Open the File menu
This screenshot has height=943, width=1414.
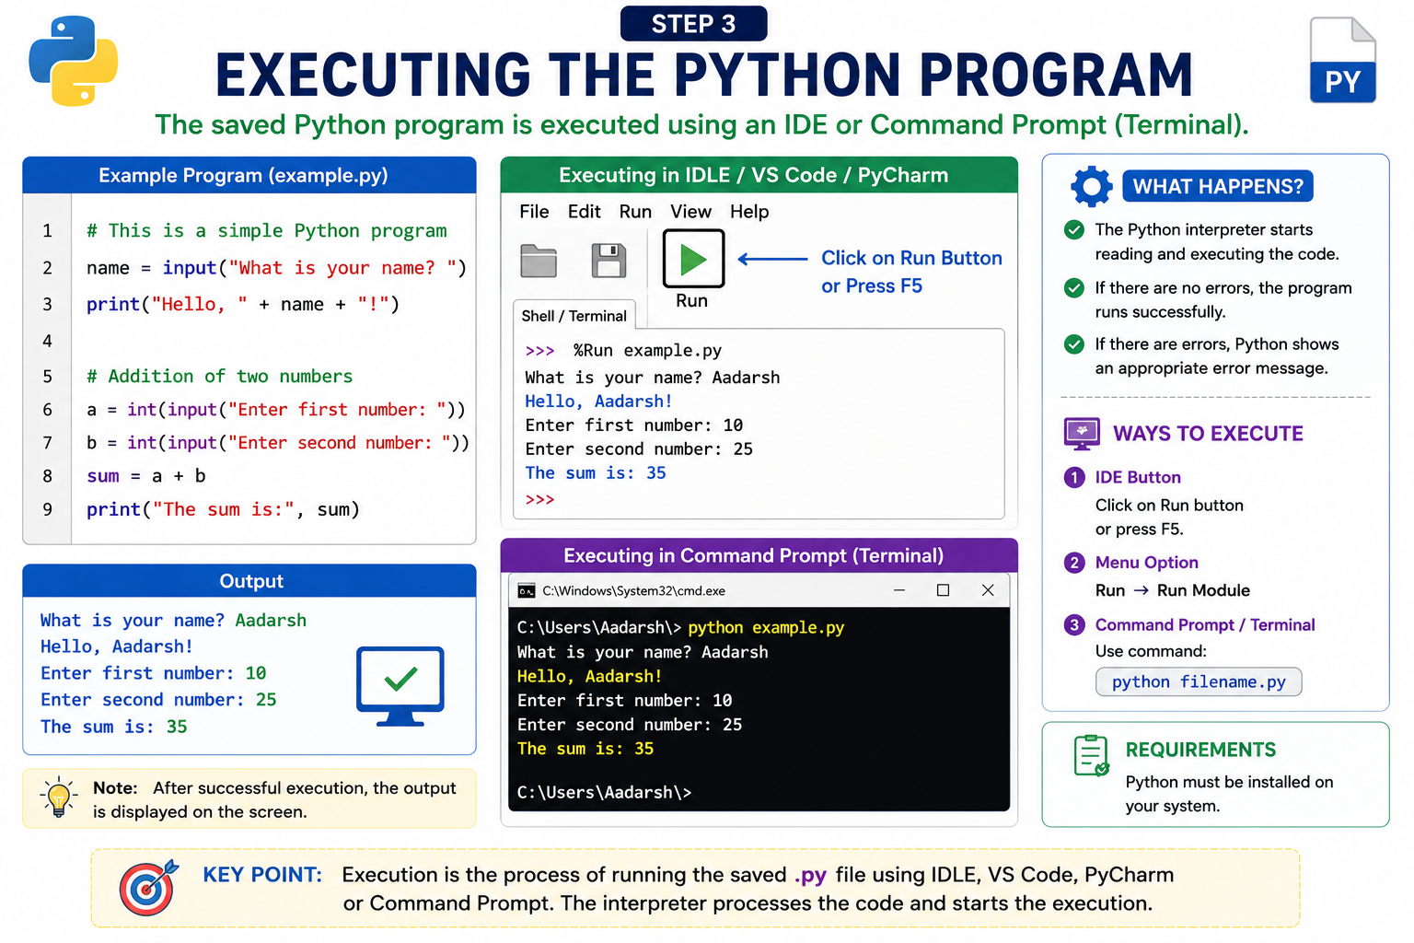534,212
